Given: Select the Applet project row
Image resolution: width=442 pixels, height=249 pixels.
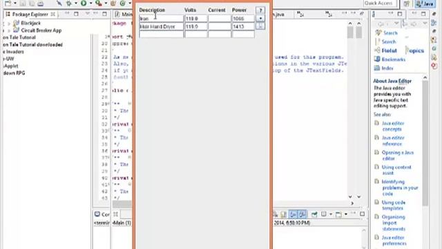Looking at the screenshot, I should tap(11, 66).
